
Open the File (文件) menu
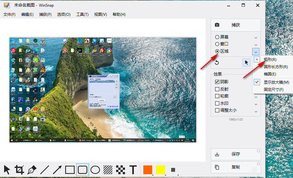click(9, 14)
